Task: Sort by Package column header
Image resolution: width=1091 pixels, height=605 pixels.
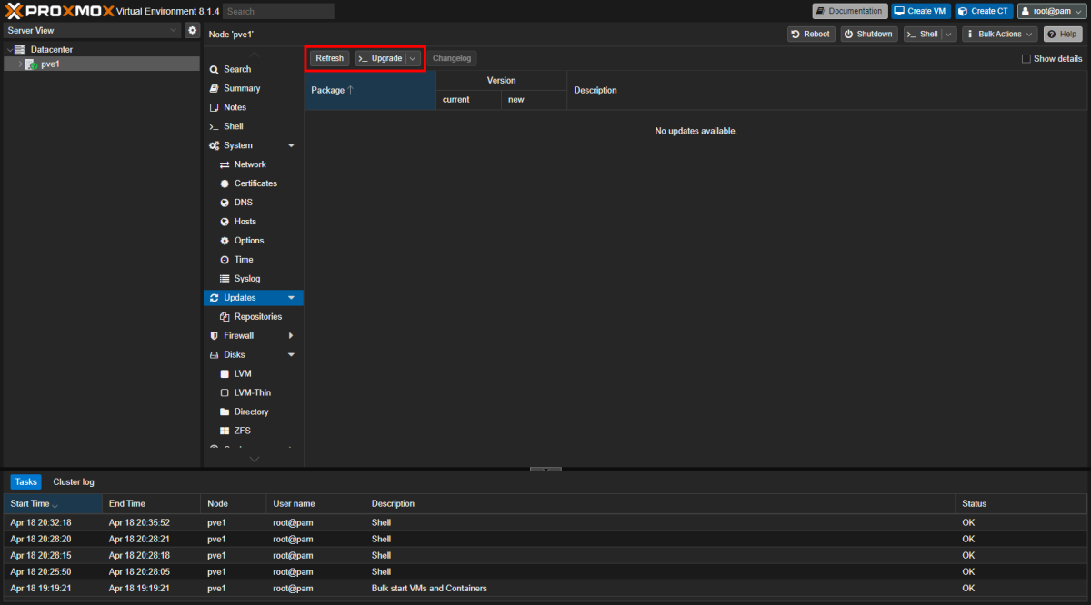Action: click(x=370, y=90)
